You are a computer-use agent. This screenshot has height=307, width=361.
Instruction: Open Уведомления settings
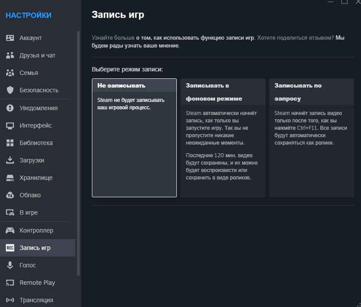38,108
